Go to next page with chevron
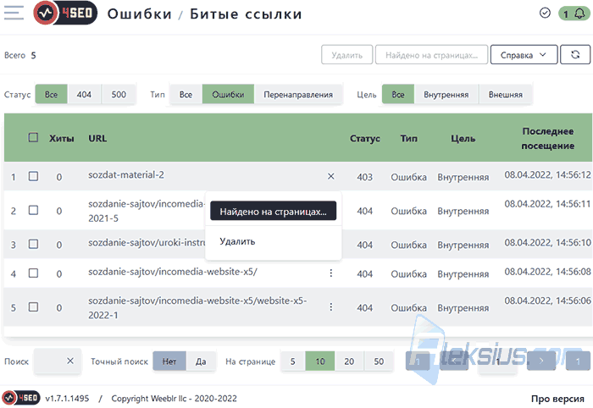593x408 pixels. point(541,361)
